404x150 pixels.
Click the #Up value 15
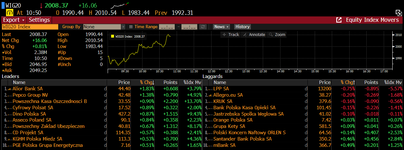[x=100, y=52]
